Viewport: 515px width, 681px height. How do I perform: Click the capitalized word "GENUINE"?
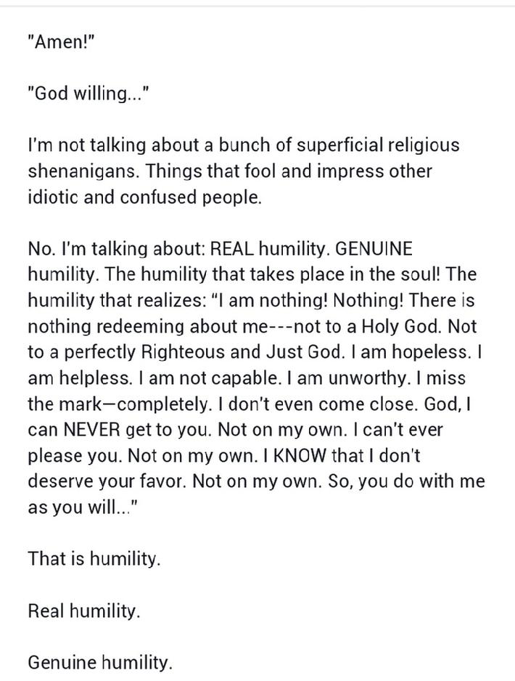pyautogui.click(x=374, y=249)
